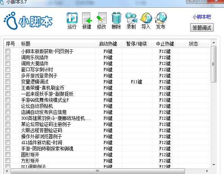Click the 答题调试 button
224x174 pixels.
pos(202,27)
